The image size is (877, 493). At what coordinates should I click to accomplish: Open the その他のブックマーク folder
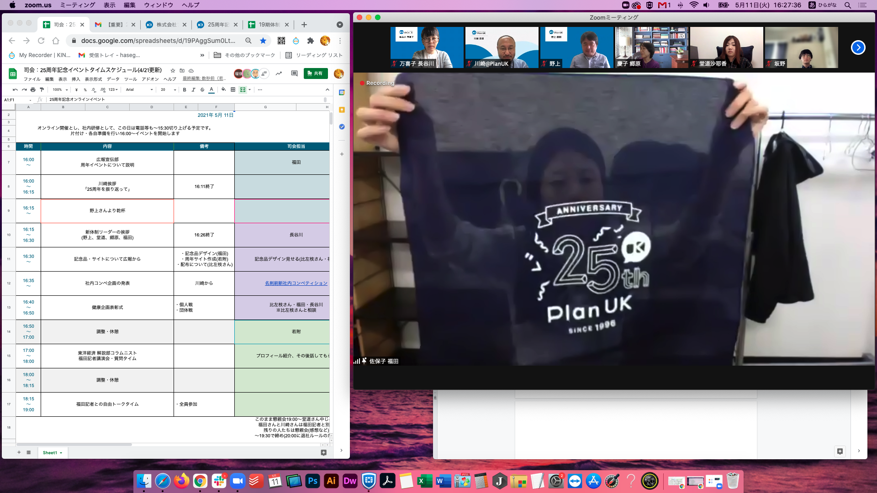[x=245, y=55]
